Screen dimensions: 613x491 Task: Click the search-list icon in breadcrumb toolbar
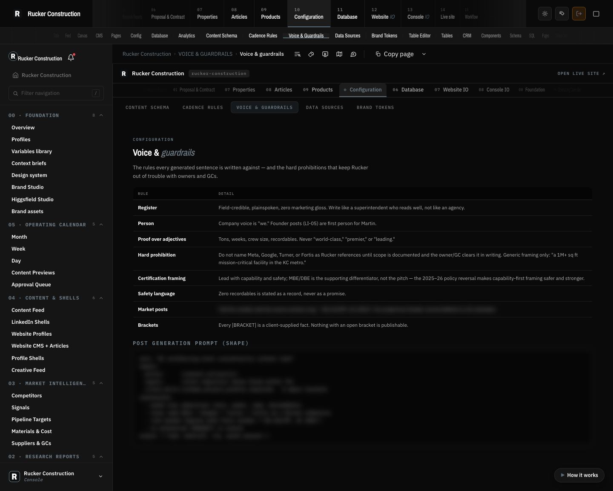point(298,54)
